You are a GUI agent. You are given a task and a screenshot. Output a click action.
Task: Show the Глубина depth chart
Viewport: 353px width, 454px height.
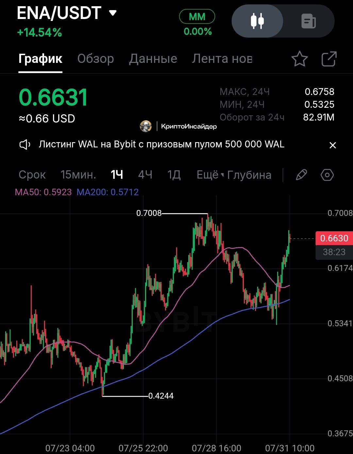pos(249,175)
